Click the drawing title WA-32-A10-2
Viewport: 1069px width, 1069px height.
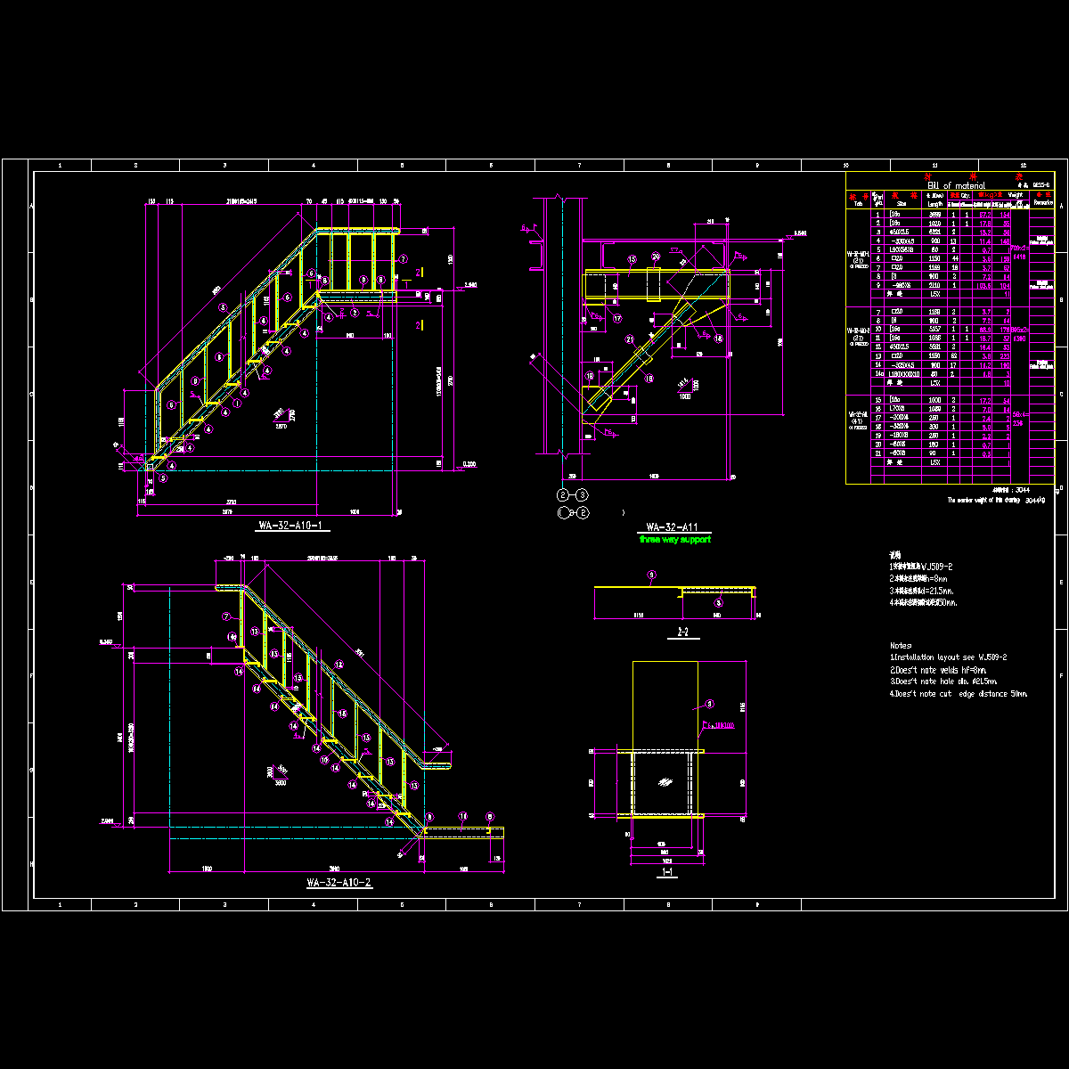[339, 883]
